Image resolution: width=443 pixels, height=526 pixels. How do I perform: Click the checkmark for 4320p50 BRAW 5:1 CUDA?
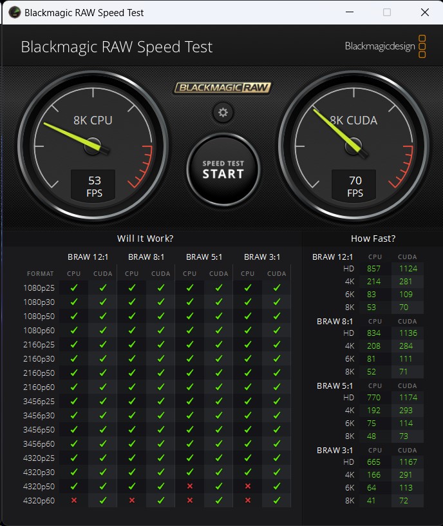point(219,486)
